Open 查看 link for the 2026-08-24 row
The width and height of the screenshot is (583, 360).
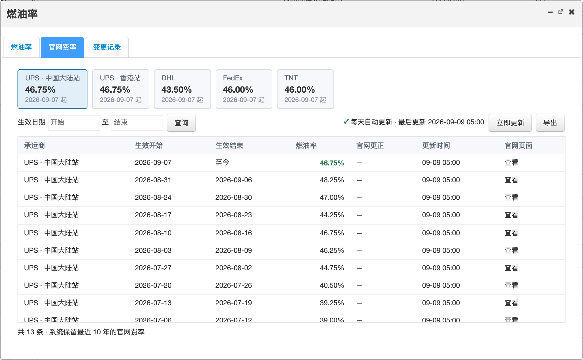tap(511, 197)
